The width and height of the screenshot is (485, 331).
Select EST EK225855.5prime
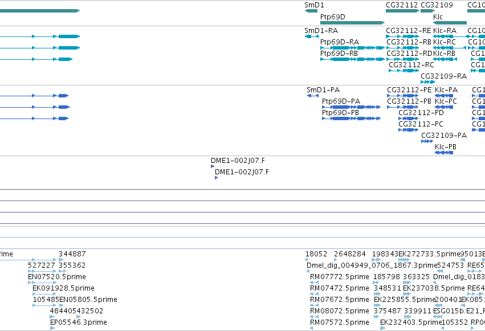click(377, 305)
